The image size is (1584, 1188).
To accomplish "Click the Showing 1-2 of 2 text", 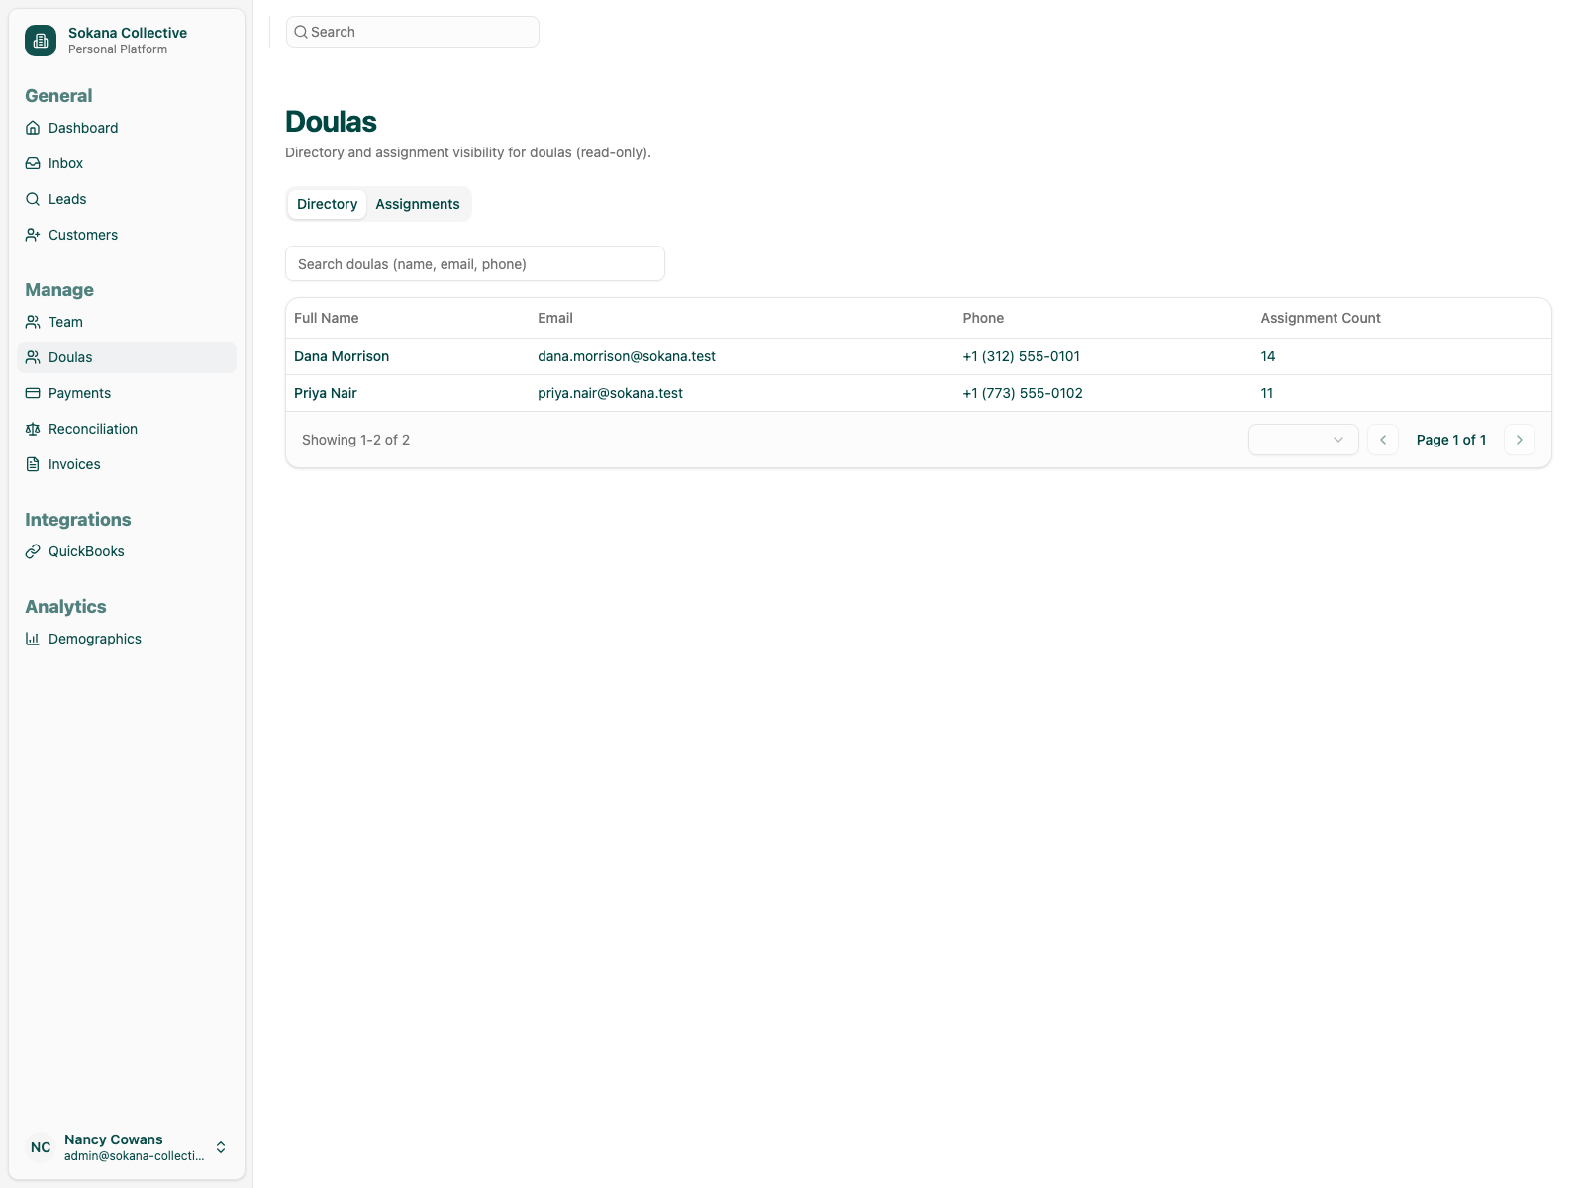I will pos(355,440).
